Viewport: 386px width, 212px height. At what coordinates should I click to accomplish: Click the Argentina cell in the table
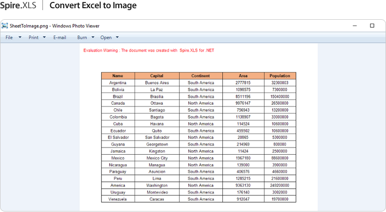point(118,83)
